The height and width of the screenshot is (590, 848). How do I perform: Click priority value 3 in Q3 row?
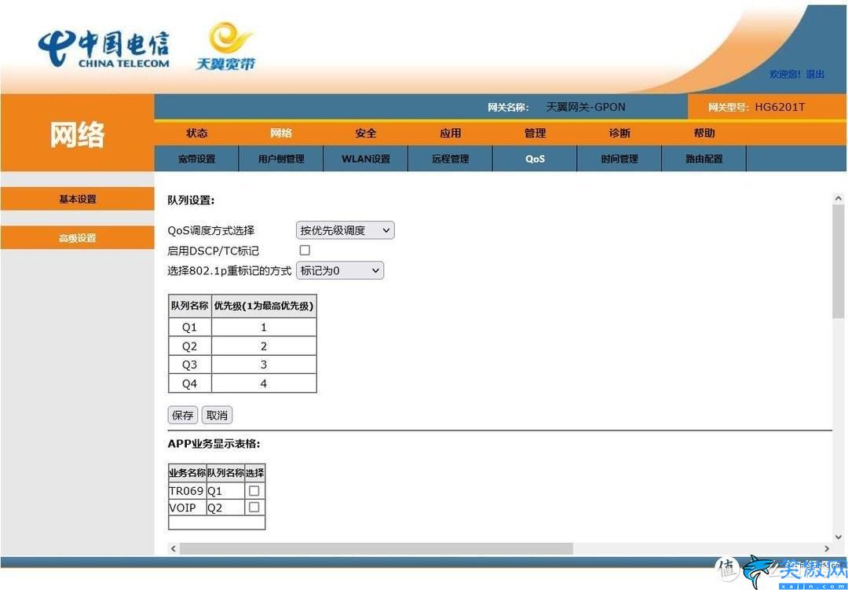[264, 365]
